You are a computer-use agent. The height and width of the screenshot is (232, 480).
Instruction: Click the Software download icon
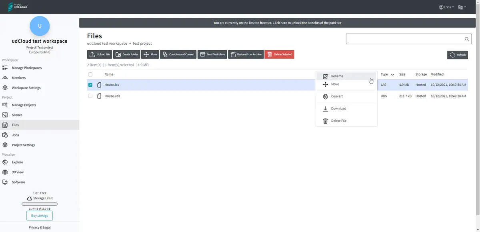pos(5,182)
